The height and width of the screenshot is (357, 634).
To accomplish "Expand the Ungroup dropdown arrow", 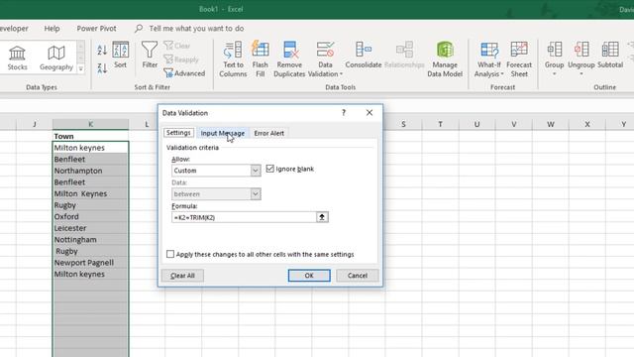I will (x=581, y=74).
